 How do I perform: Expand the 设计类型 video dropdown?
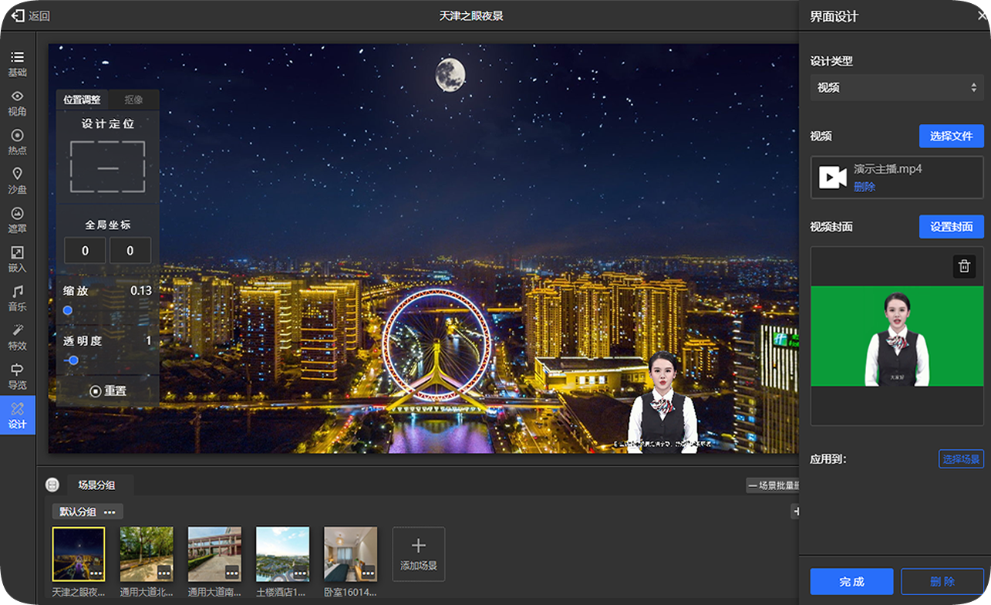pos(896,88)
